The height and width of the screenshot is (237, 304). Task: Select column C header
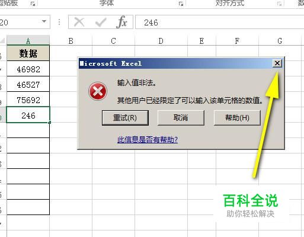[x=113, y=41]
